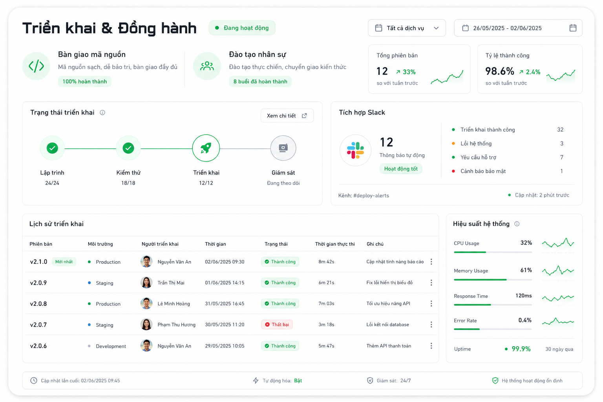Click the Tỷ lệ thành công sparkline chart
The image size is (603, 402).
561,75
